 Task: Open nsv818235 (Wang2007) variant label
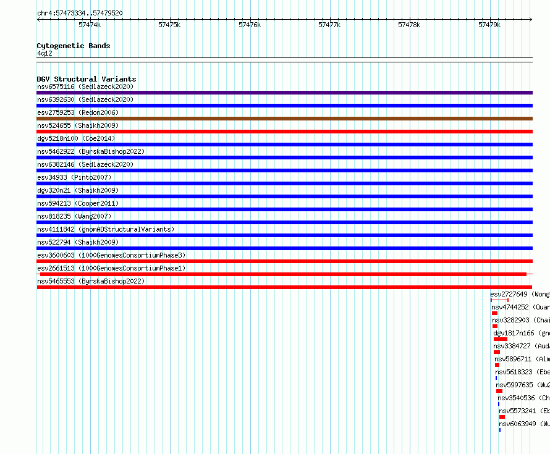(74, 216)
